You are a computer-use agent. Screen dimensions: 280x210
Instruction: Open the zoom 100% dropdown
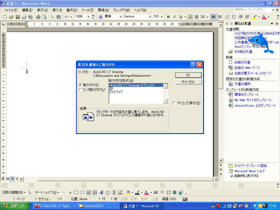click(88, 17)
